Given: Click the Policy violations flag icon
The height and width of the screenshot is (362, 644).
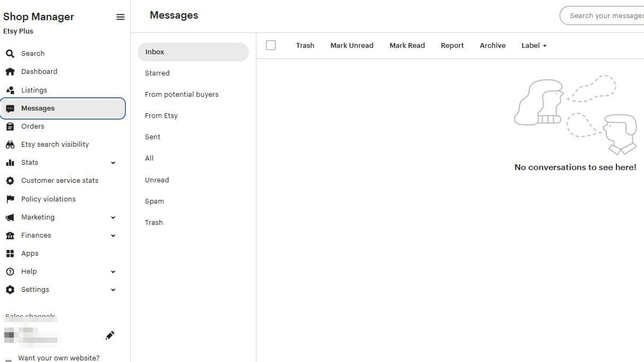Looking at the screenshot, I should [10, 199].
